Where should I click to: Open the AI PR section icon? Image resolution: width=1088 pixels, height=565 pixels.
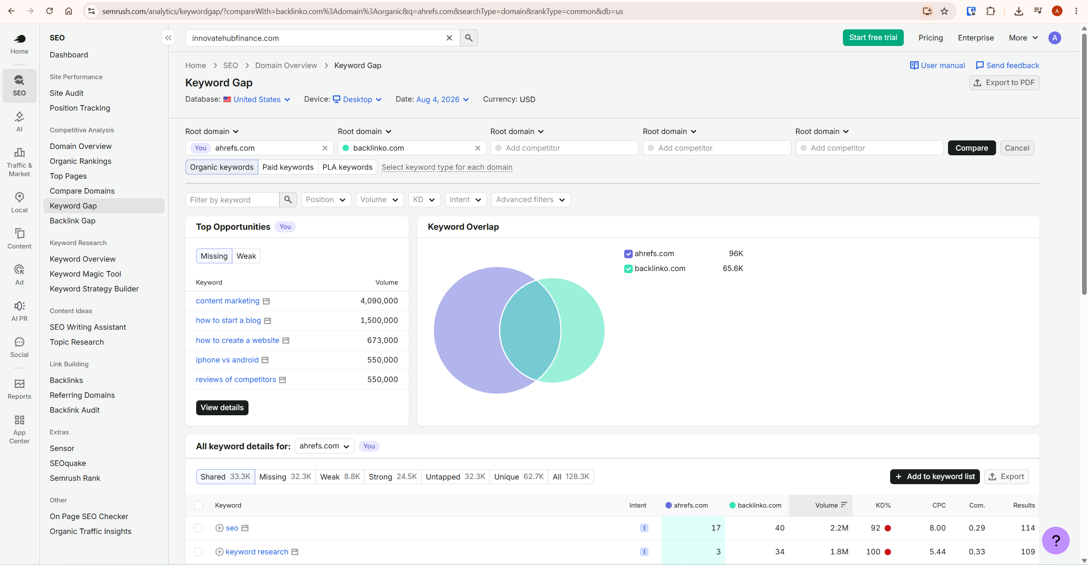pos(19,311)
